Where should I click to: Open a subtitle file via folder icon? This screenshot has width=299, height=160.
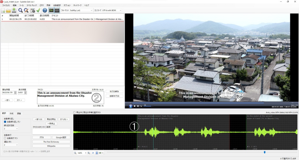click(8, 10)
